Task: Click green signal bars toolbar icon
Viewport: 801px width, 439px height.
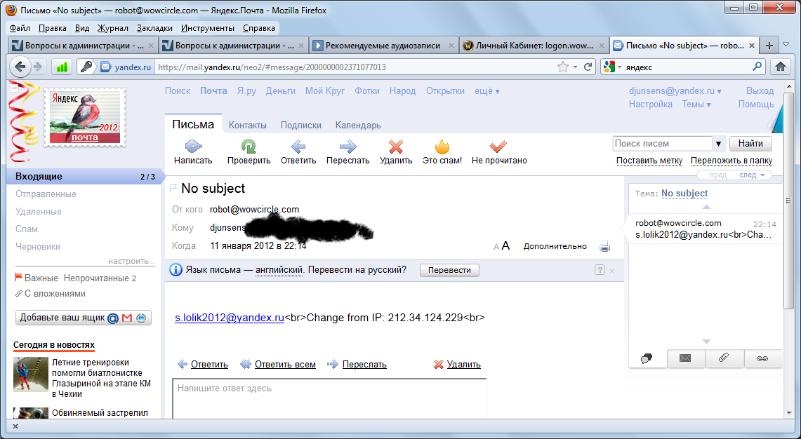Action: pos(62,67)
